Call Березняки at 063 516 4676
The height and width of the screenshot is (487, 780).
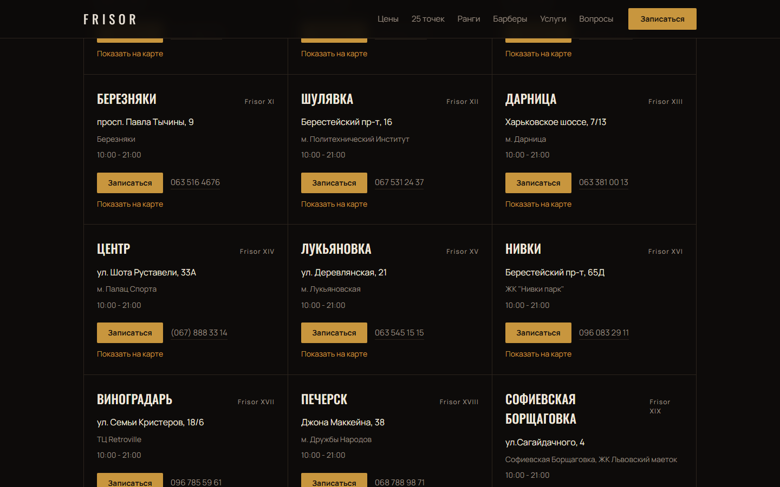pyautogui.click(x=195, y=182)
